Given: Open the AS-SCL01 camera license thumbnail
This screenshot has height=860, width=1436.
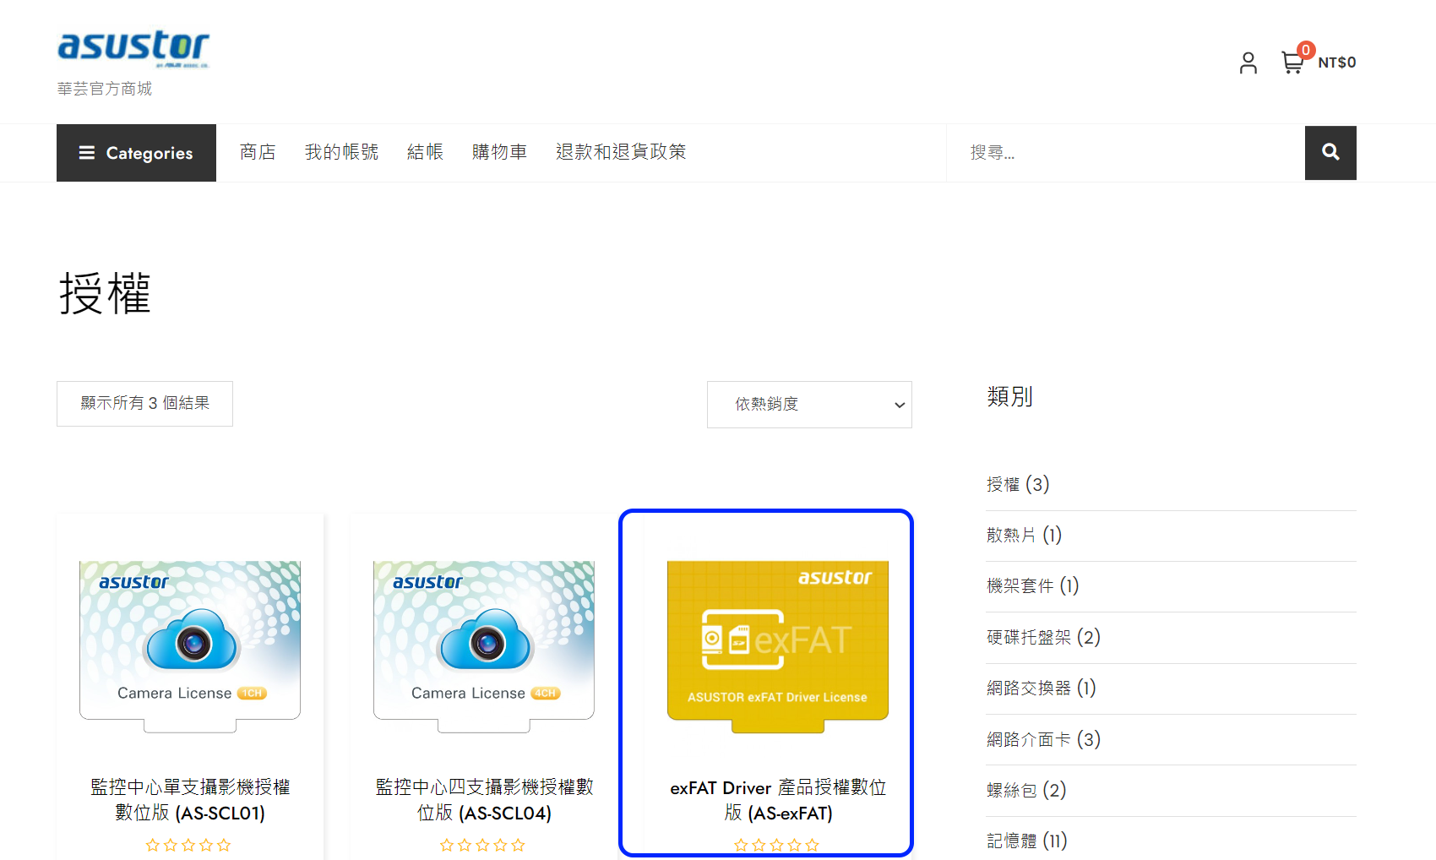Looking at the screenshot, I should point(190,646).
